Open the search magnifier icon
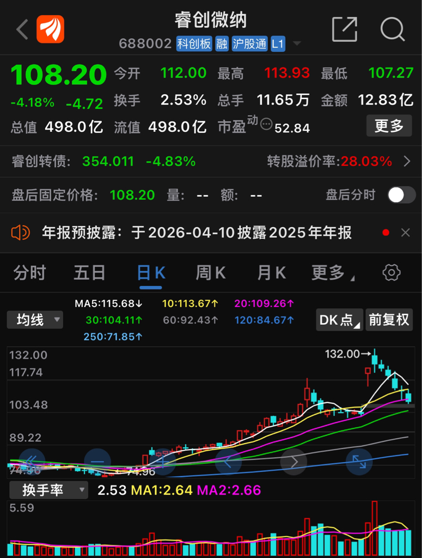The height and width of the screenshot is (558, 422). pos(393,29)
